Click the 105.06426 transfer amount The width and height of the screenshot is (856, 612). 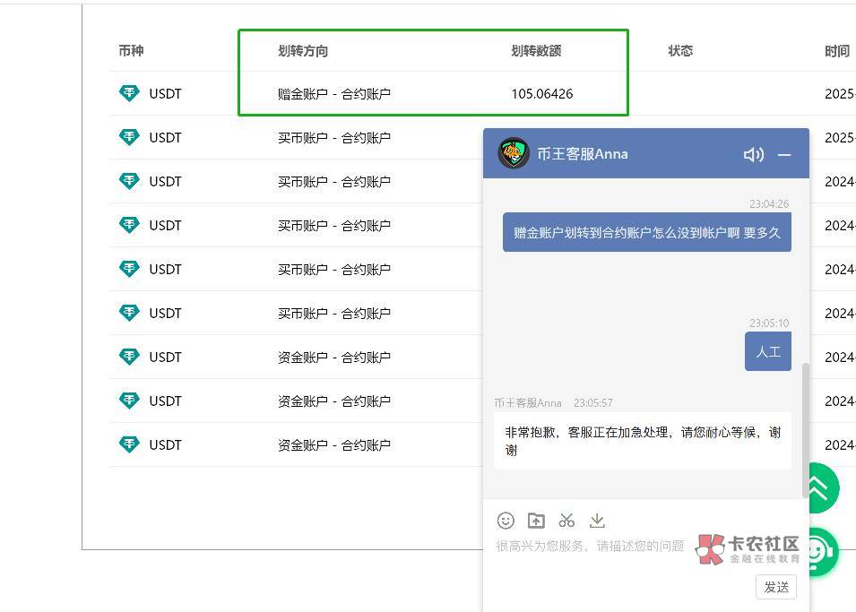[542, 93]
